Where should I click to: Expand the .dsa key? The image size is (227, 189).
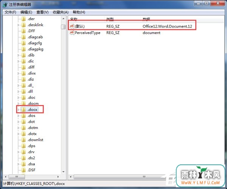[19, 164]
